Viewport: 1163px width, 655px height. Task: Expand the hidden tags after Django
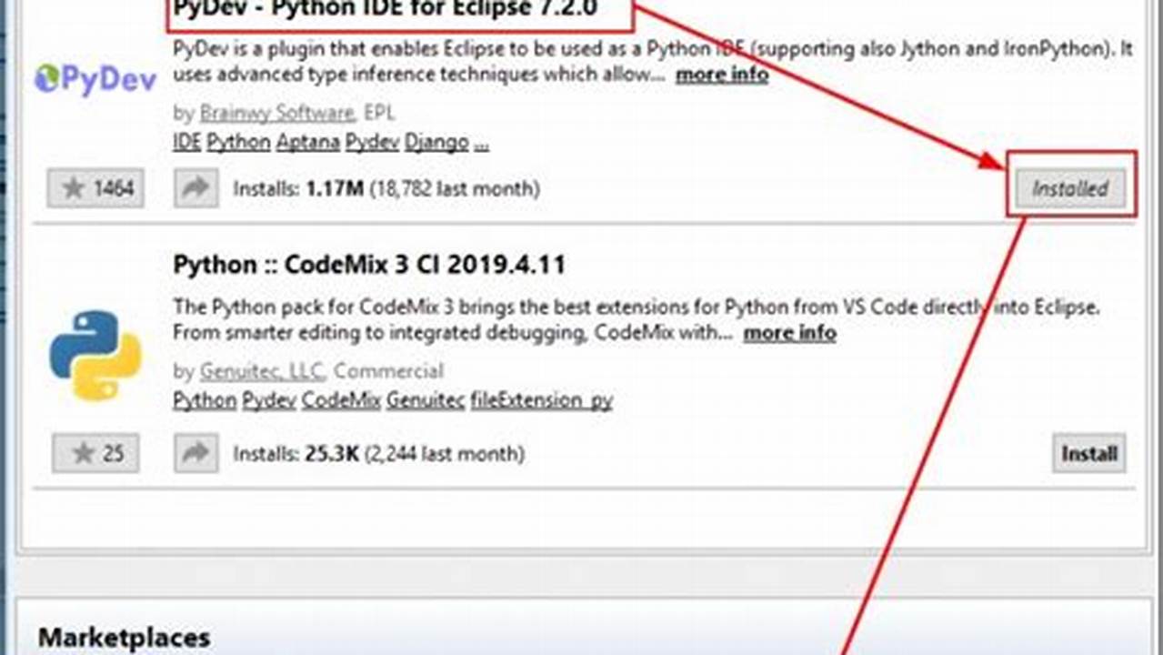tap(479, 142)
